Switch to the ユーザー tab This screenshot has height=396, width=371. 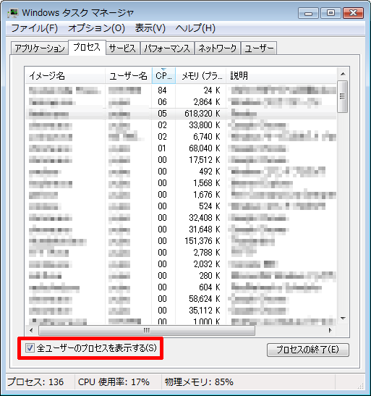(259, 49)
